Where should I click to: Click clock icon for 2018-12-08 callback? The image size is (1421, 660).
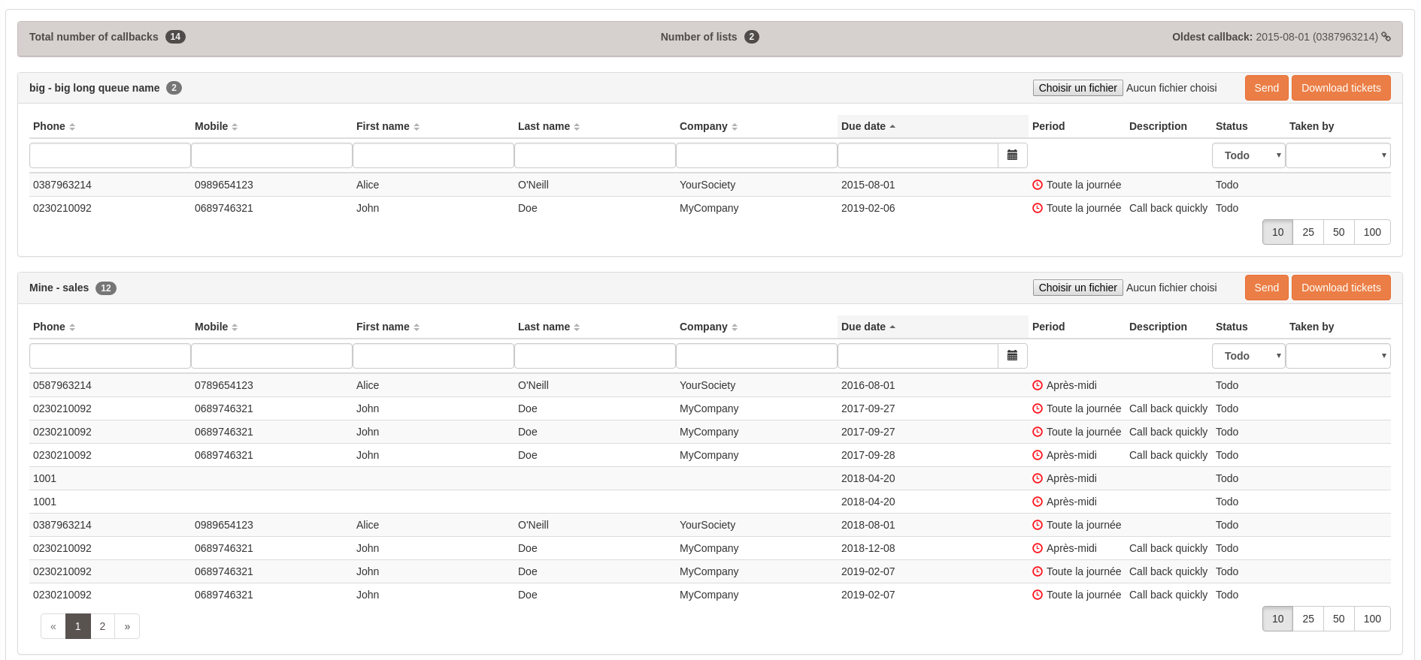coord(1038,548)
